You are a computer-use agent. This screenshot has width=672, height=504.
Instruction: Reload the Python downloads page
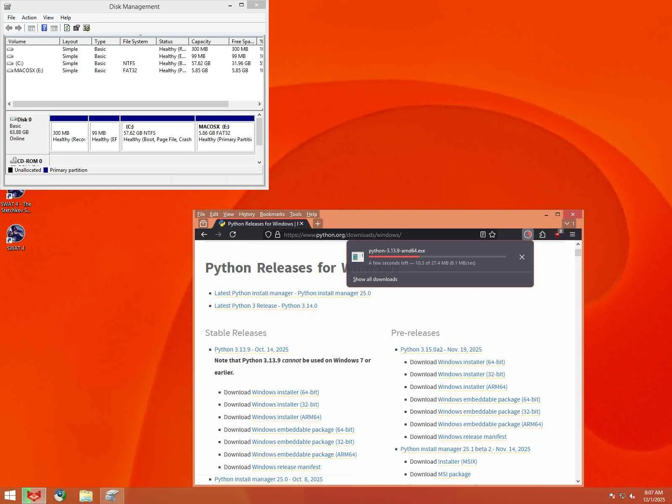click(x=233, y=234)
